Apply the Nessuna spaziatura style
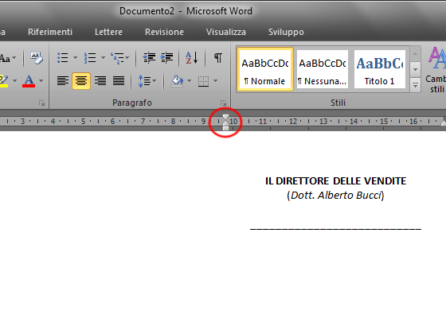 (323, 69)
